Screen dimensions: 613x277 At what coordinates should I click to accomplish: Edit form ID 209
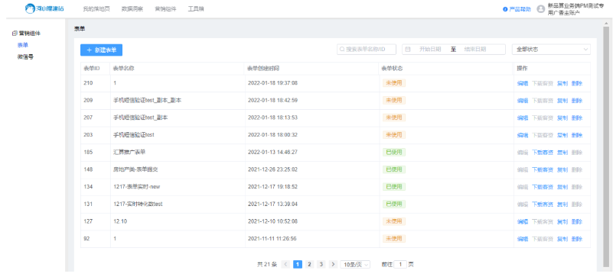tap(522, 101)
